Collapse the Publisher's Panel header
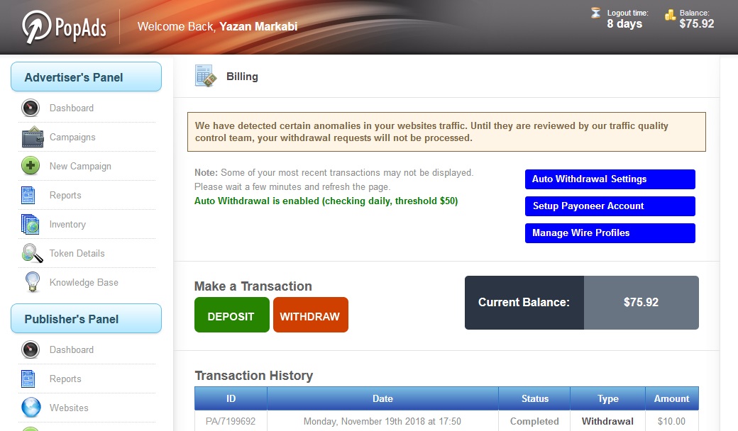Viewport: 738px width, 431px height. pyautogui.click(x=86, y=319)
